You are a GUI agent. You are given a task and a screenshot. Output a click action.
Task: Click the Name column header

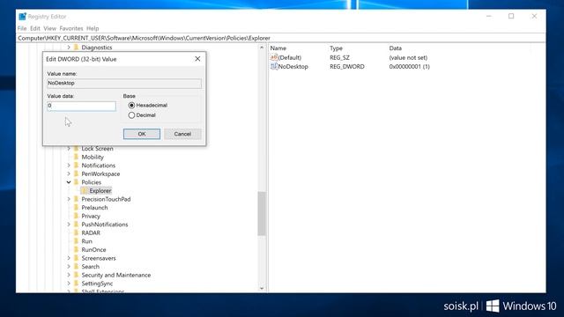click(x=278, y=48)
